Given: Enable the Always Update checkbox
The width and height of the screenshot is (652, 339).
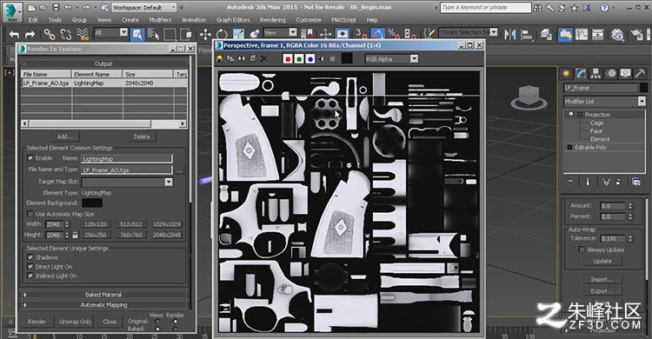Looking at the screenshot, I should tap(582, 249).
